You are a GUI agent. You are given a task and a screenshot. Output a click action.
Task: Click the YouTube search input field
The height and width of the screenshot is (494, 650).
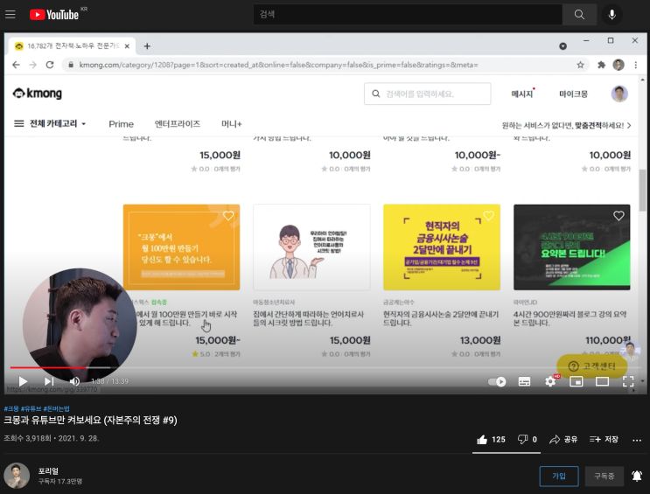coord(408,15)
